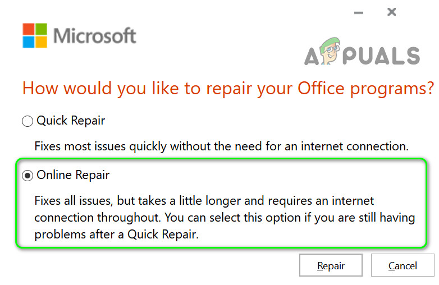
Task: Minimize the Office repair dialog
Action: [359, 12]
